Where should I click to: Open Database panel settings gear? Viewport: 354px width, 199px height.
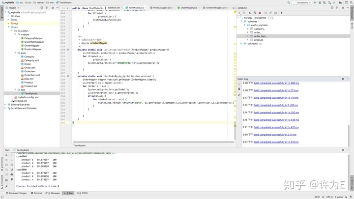(x=343, y=8)
